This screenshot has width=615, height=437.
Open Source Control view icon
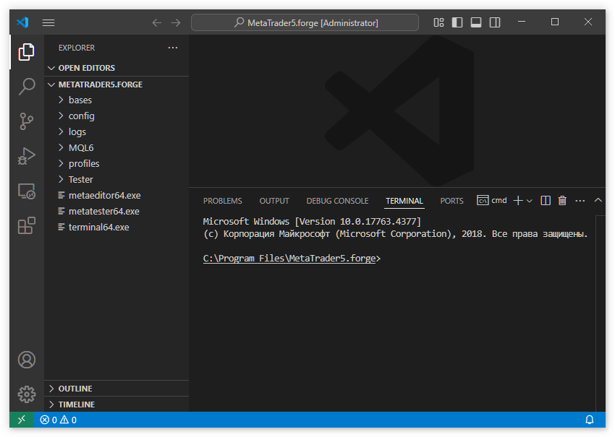coord(26,121)
